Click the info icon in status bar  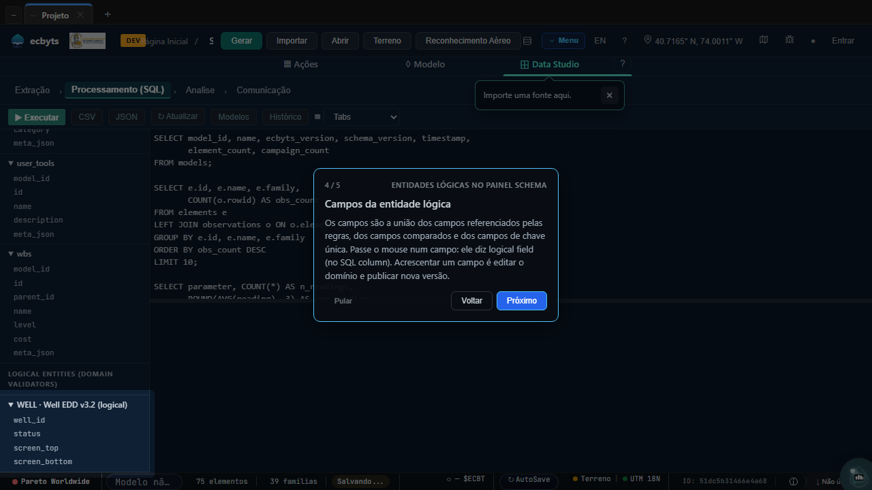tap(794, 481)
